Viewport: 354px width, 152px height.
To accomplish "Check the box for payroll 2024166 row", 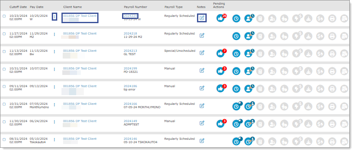I will [4, 104].
